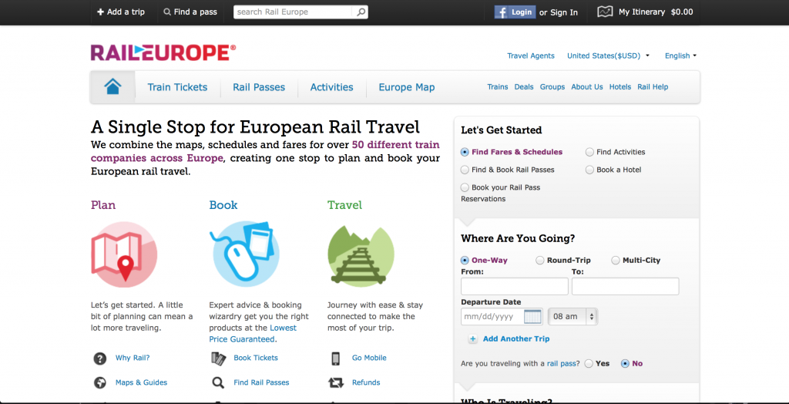789x404 pixels.
Task: Click the Travel heading
Action: pos(344,206)
